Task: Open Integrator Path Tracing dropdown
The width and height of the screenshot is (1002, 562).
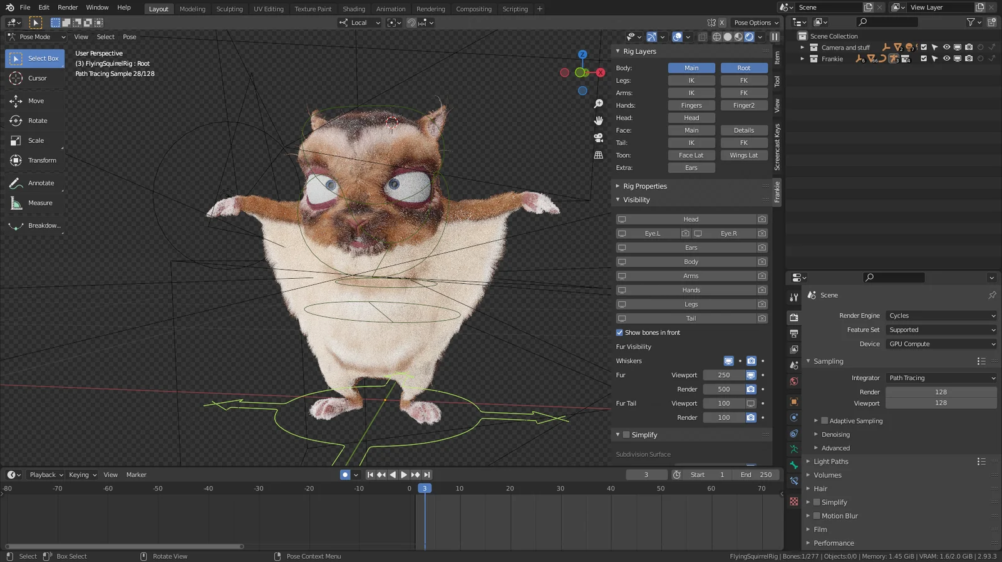Action: (x=941, y=378)
